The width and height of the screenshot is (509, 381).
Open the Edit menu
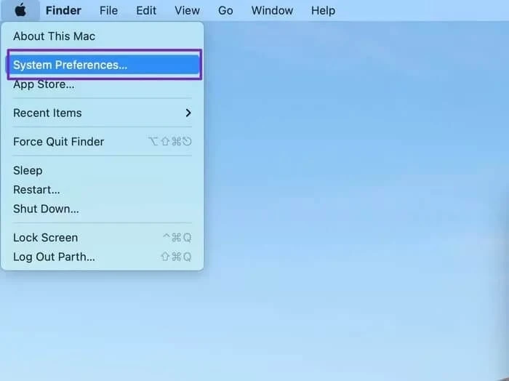(146, 10)
